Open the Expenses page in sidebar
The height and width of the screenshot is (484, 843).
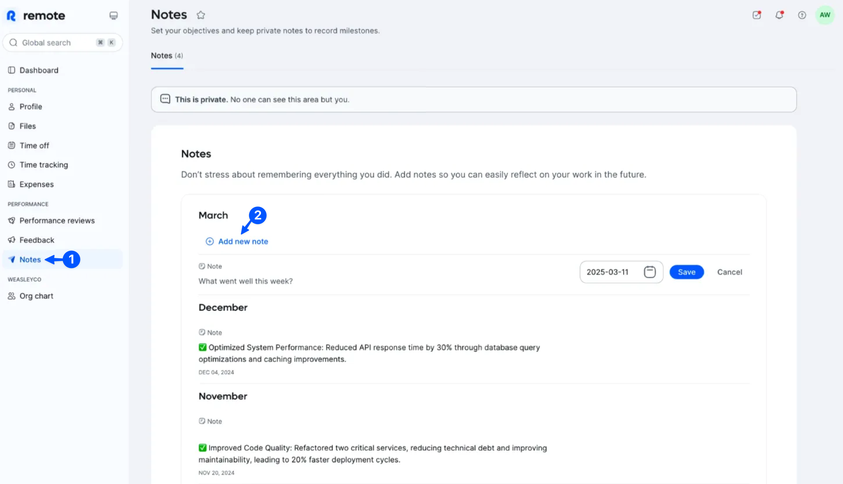click(x=36, y=184)
